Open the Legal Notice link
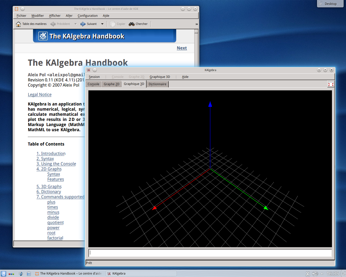Image resolution: width=346 pixels, height=277 pixels. click(x=39, y=95)
